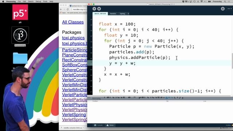Open the All Classes link in the browser
233x131 pixels.
73,22
